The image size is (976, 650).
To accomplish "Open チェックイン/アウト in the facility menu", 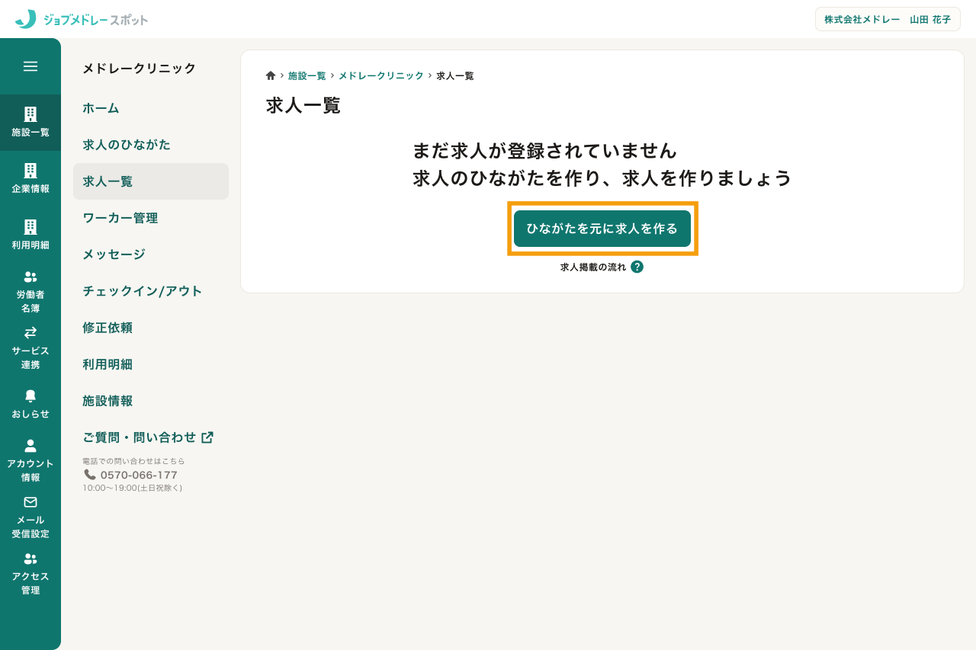I will click(x=151, y=291).
